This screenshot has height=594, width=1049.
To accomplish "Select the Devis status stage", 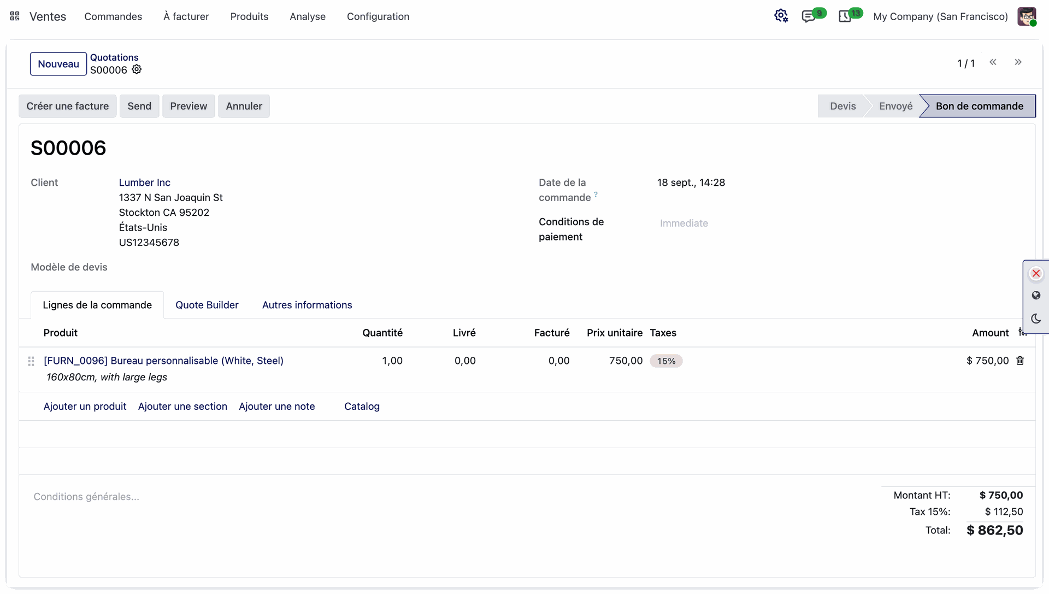I will coord(843,106).
